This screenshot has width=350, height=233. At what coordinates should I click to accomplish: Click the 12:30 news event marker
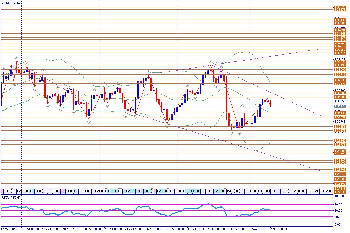click(x=189, y=191)
